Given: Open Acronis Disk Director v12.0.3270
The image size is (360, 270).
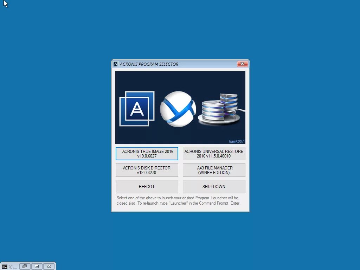Looking at the screenshot, I should pos(147,170).
